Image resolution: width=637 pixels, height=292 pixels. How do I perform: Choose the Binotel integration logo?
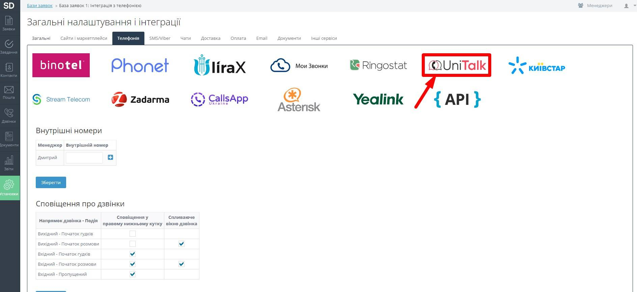(61, 65)
